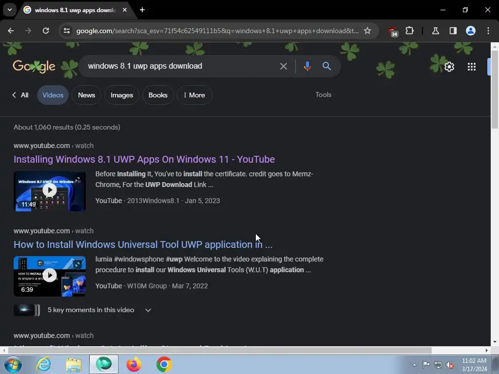Play the 6:39 video thumbnail
Viewport: 499px width, 374px height.
(50, 277)
